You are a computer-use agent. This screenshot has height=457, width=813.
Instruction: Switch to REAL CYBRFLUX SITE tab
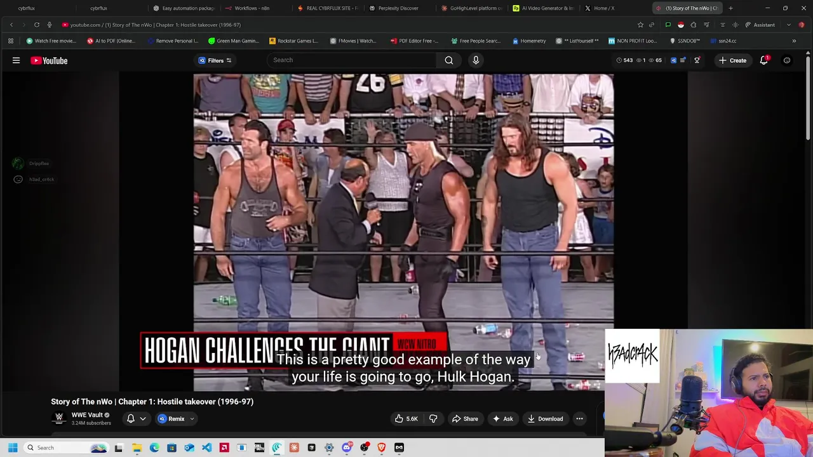pos(327,8)
